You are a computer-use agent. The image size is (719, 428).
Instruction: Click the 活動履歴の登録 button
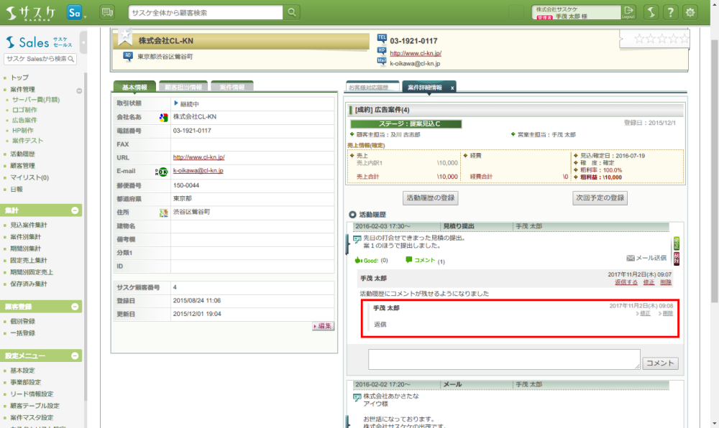point(431,197)
